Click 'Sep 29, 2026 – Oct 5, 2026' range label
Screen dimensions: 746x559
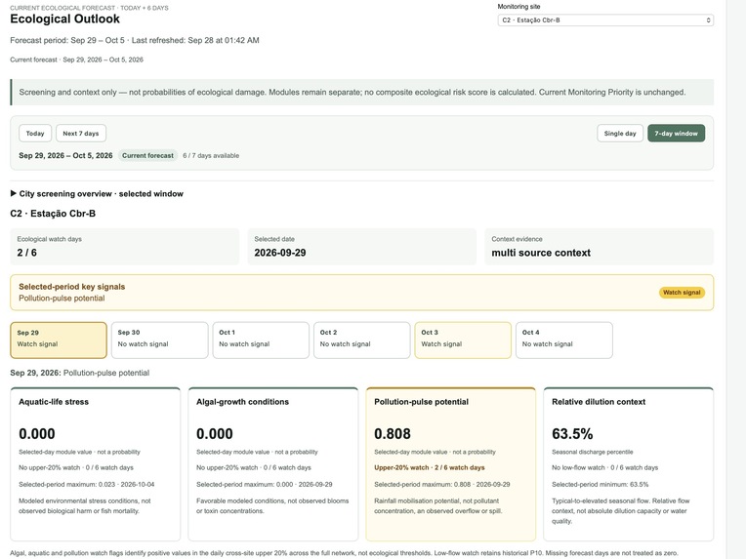click(x=65, y=155)
